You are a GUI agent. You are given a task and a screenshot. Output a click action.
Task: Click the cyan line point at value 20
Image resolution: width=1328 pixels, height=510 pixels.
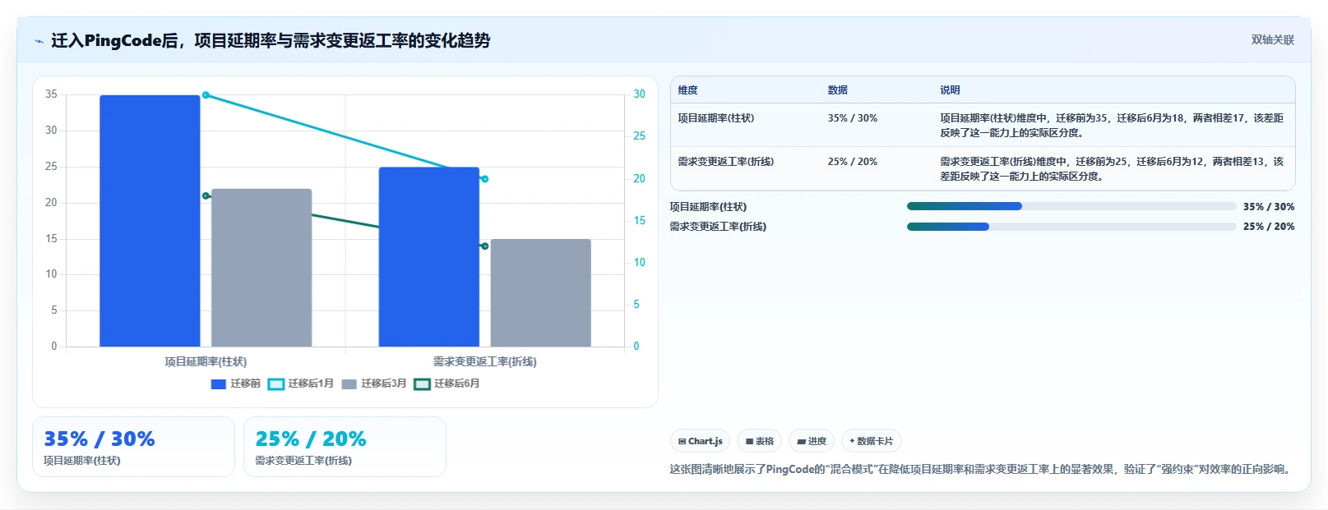pos(484,179)
